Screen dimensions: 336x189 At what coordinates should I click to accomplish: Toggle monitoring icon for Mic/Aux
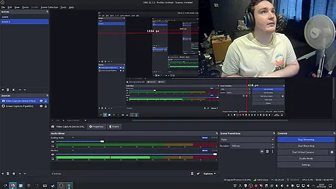point(52,159)
